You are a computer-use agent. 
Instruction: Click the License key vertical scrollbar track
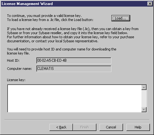point(144,98)
